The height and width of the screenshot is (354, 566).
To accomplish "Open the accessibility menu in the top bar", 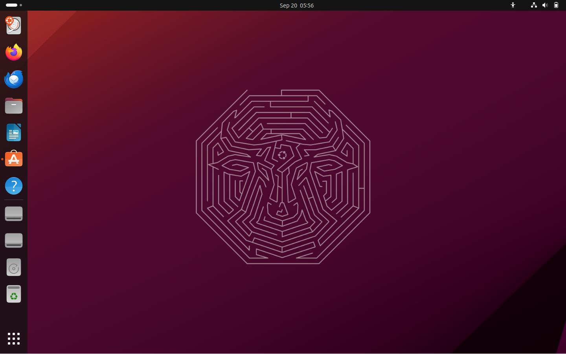I will coord(513,5).
